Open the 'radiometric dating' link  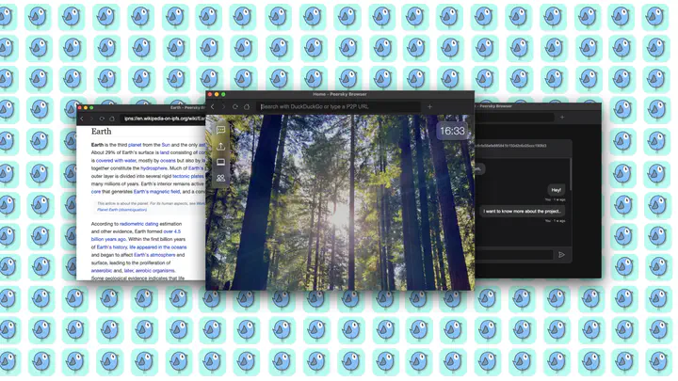point(139,224)
